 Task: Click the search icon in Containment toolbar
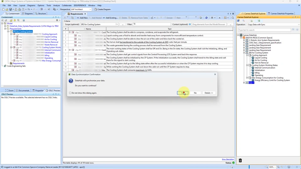pyautogui.click(x=18, y=20)
